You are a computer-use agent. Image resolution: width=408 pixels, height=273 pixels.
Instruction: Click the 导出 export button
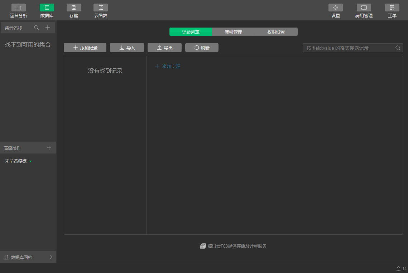pyautogui.click(x=164, y=48)
